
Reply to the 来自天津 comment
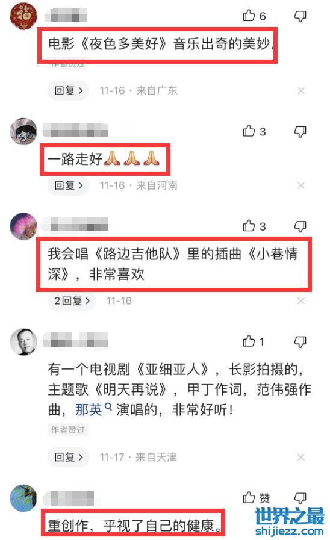coord(69,457)
